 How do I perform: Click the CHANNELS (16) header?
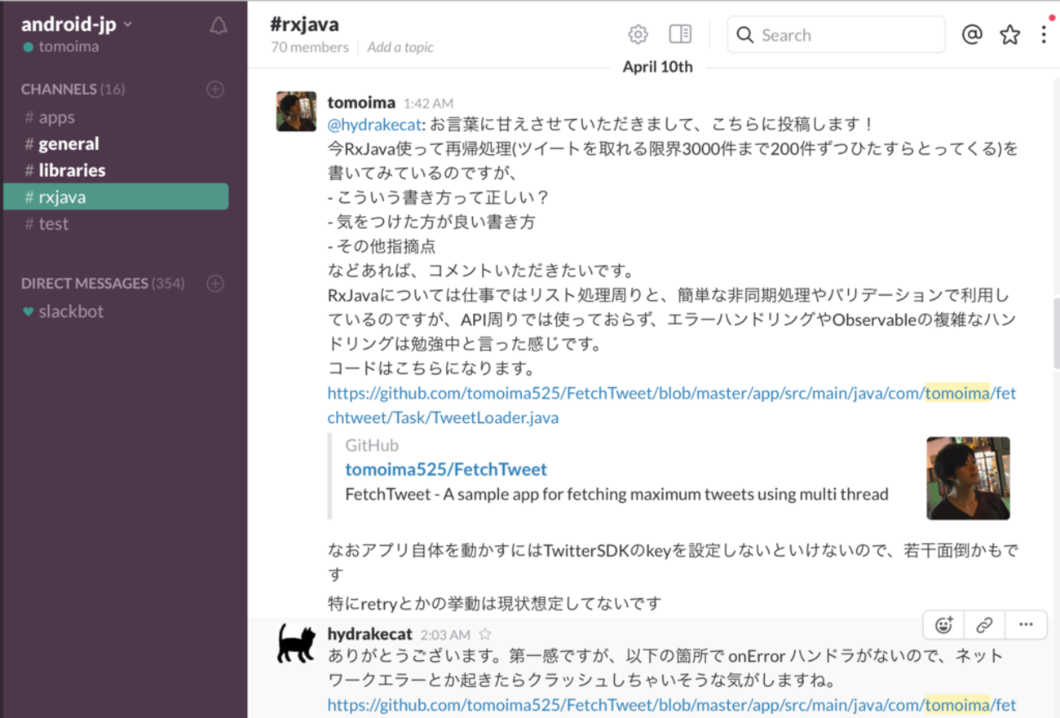(73, 90)
